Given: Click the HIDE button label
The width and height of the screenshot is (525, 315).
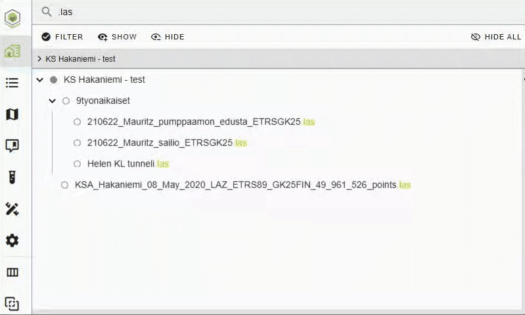Looking at the screenshot, I should click(x=174, y=37).
